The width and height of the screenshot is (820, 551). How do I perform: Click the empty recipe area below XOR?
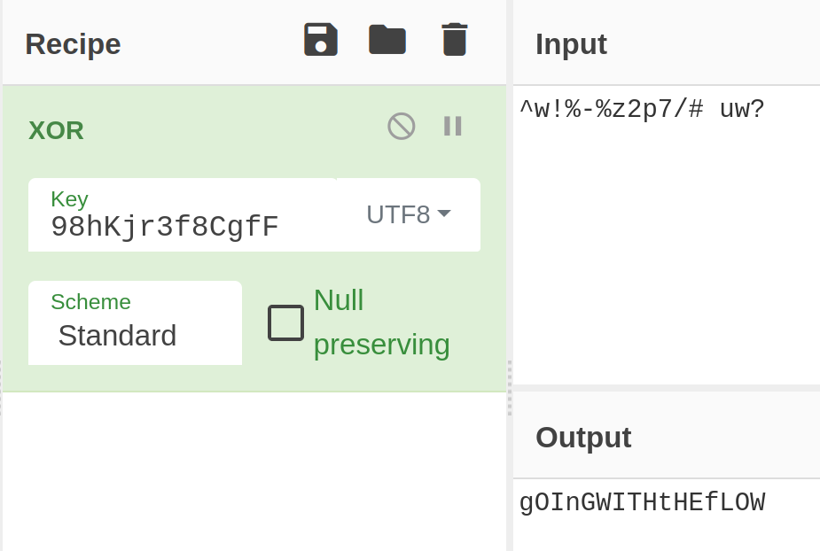[254, 470]
